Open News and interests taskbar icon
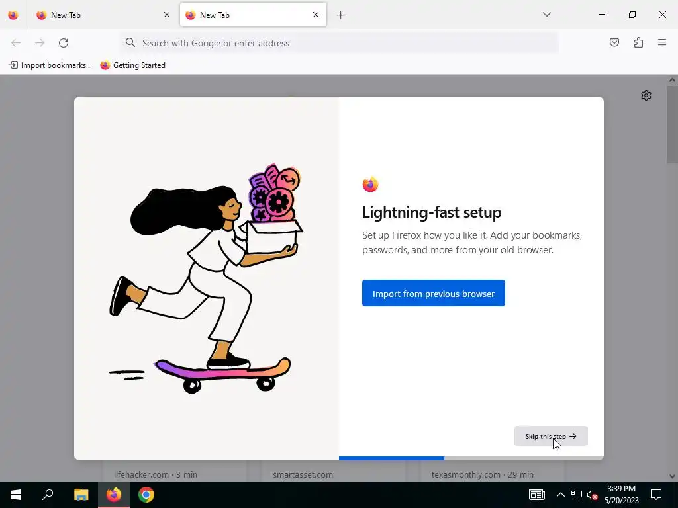The image size is (678, 508). click(x=536, y=495)
